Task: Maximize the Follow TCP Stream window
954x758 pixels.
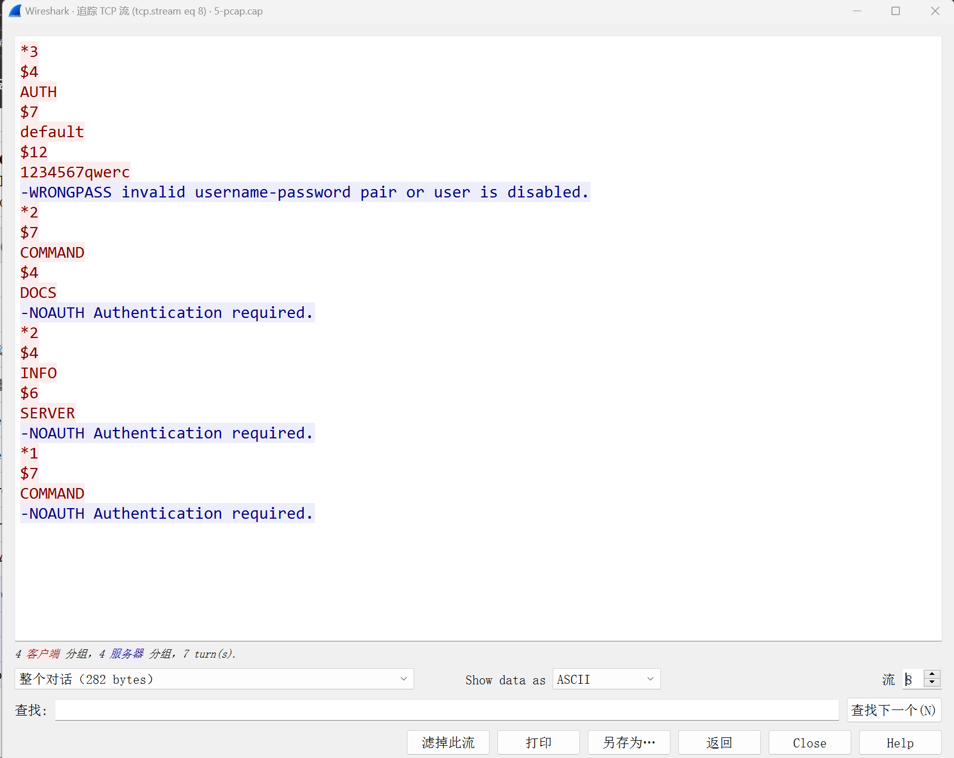Action: (896, 11)
